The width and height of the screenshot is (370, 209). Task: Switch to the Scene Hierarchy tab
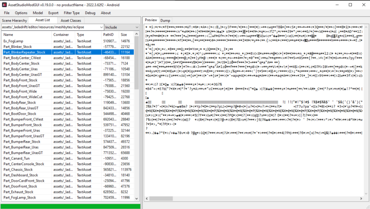(14, 20)
